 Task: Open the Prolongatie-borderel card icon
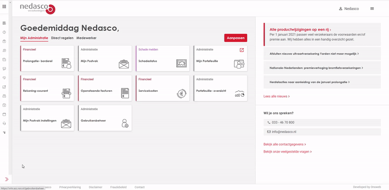point(66,63)
